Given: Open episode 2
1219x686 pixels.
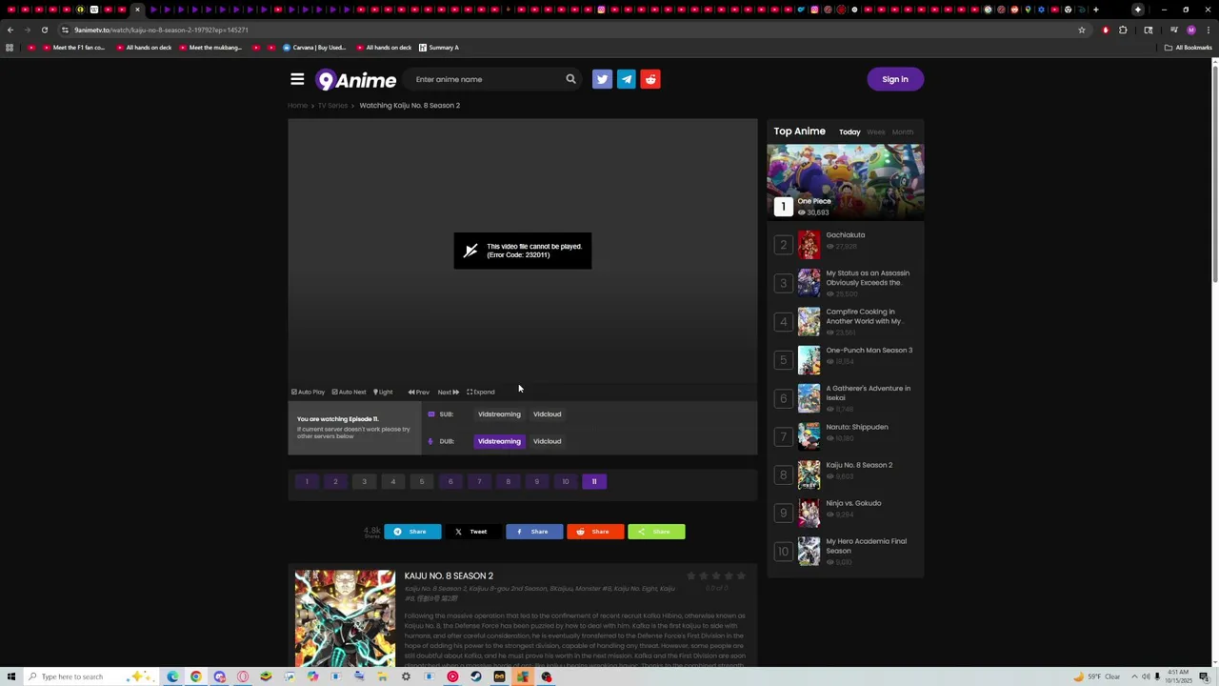Looking at the screenshot, I should pos(335,481).
